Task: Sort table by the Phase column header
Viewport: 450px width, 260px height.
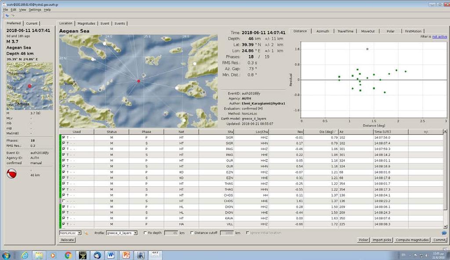Action: 146,132
